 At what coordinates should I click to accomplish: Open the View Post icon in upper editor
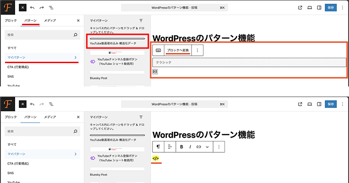300,7
